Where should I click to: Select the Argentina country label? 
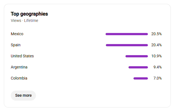[x=19, y=67]
